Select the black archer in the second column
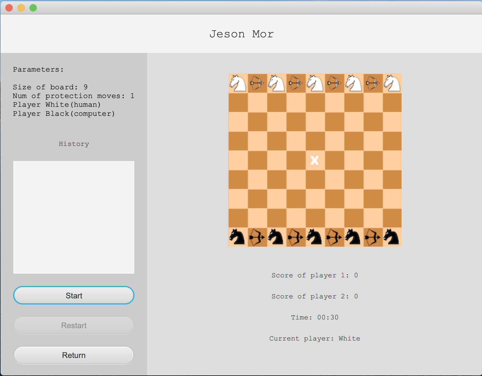Viewport: 482px width, 376px height. (257, 237)
